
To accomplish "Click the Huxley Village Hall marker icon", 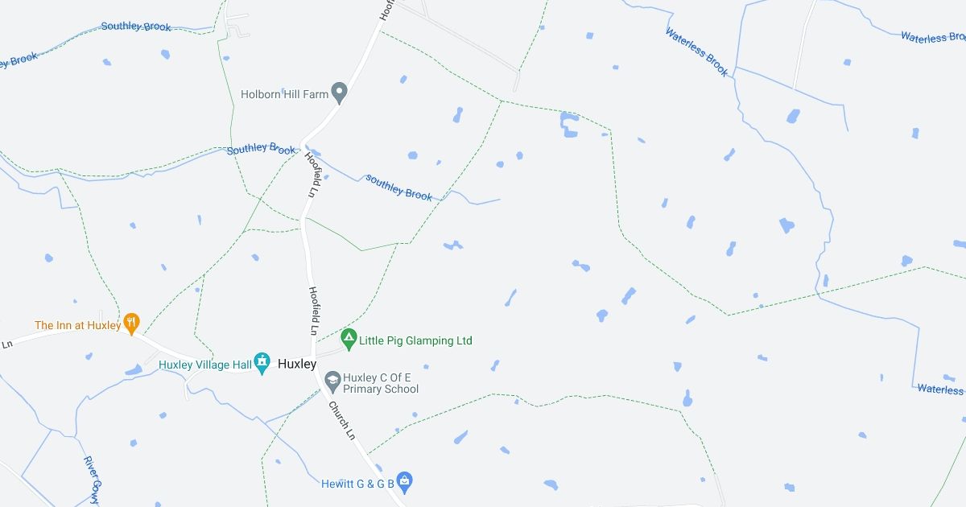I will tap(262, 364).
